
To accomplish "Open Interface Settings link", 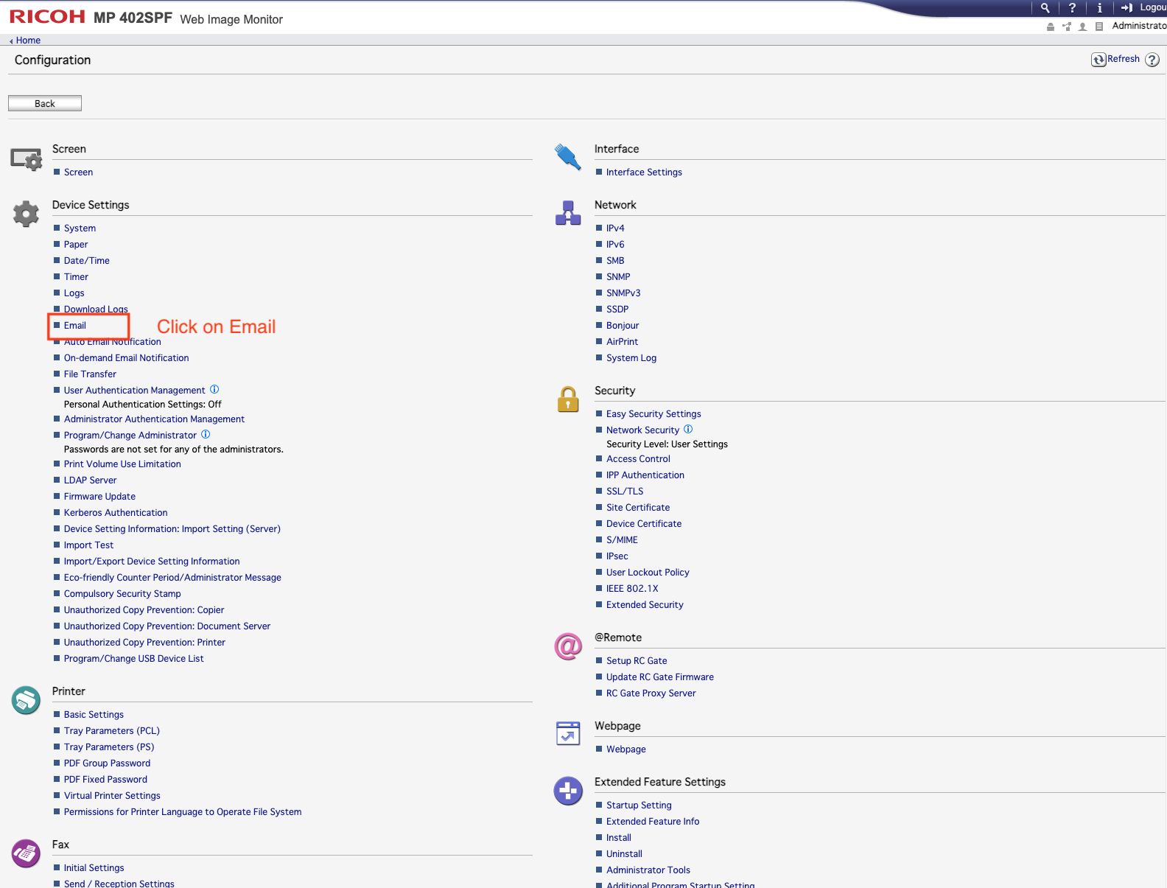I will pyautogui.click(x=644, y=172).
